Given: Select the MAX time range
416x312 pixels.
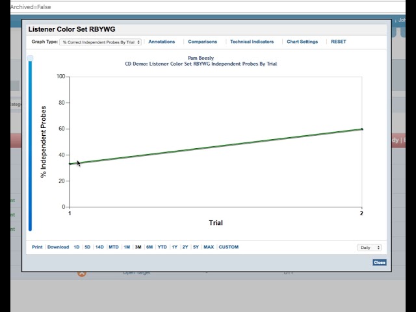Looking at the screenshot, I should tap(209, 247).
